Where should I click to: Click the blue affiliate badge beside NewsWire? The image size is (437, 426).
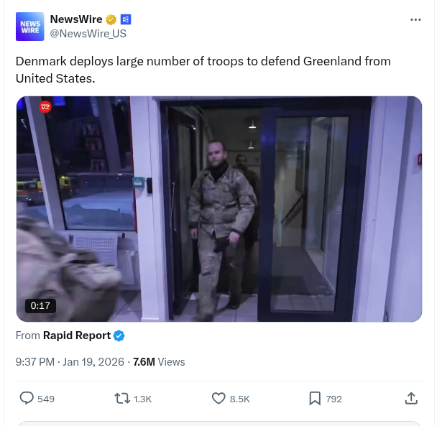tap(126, 19)
